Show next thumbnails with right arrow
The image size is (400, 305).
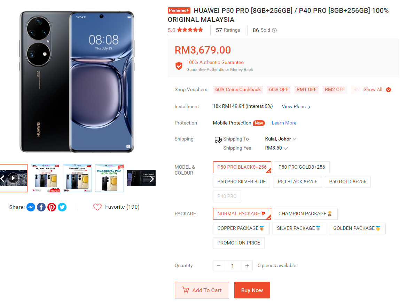tap(152, 179)
